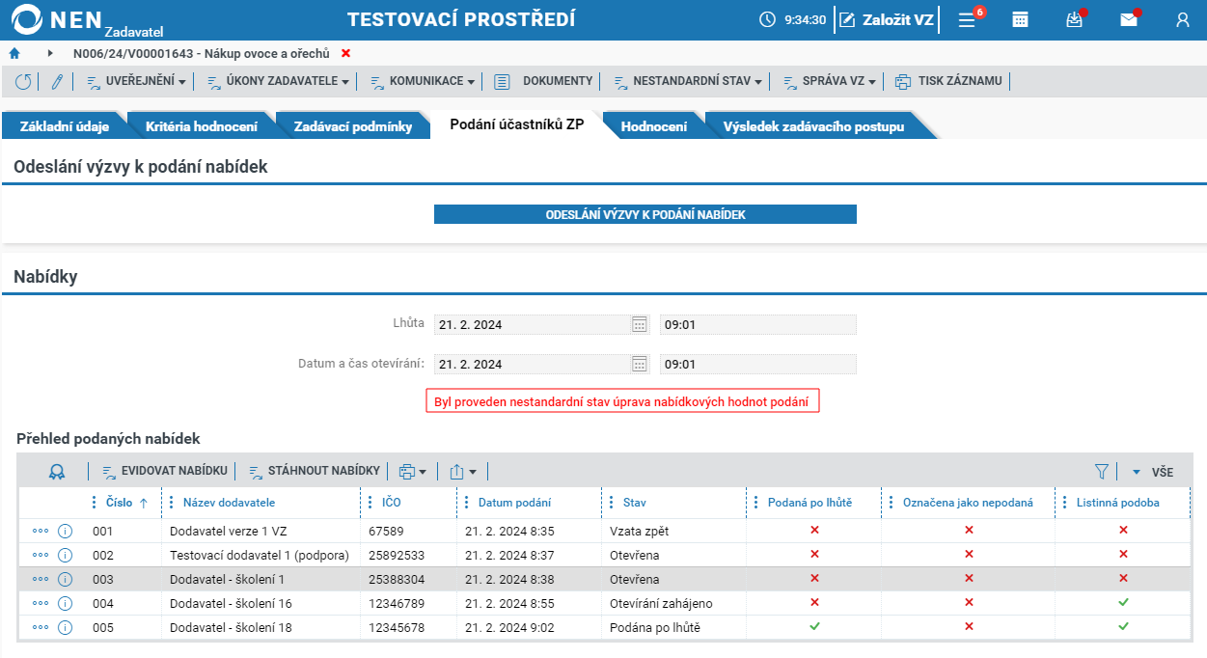Open the Číslo column options menu
The image size is (1207, 658).
click(x=94, y=502)
